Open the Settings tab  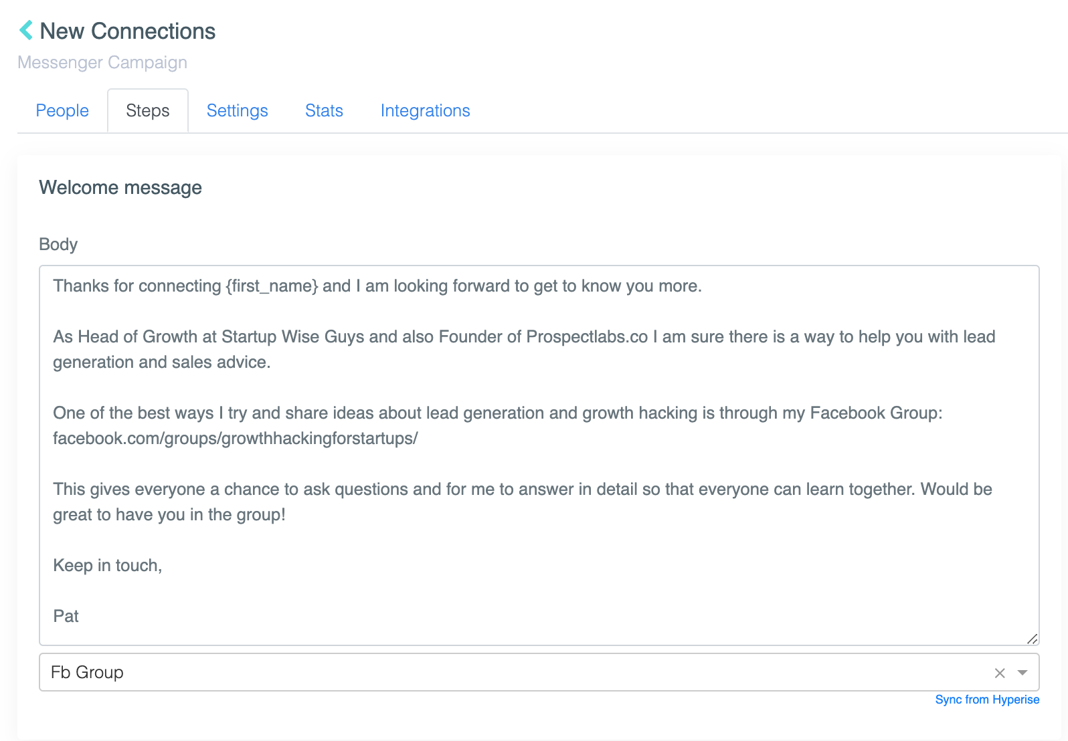point(238,110)
